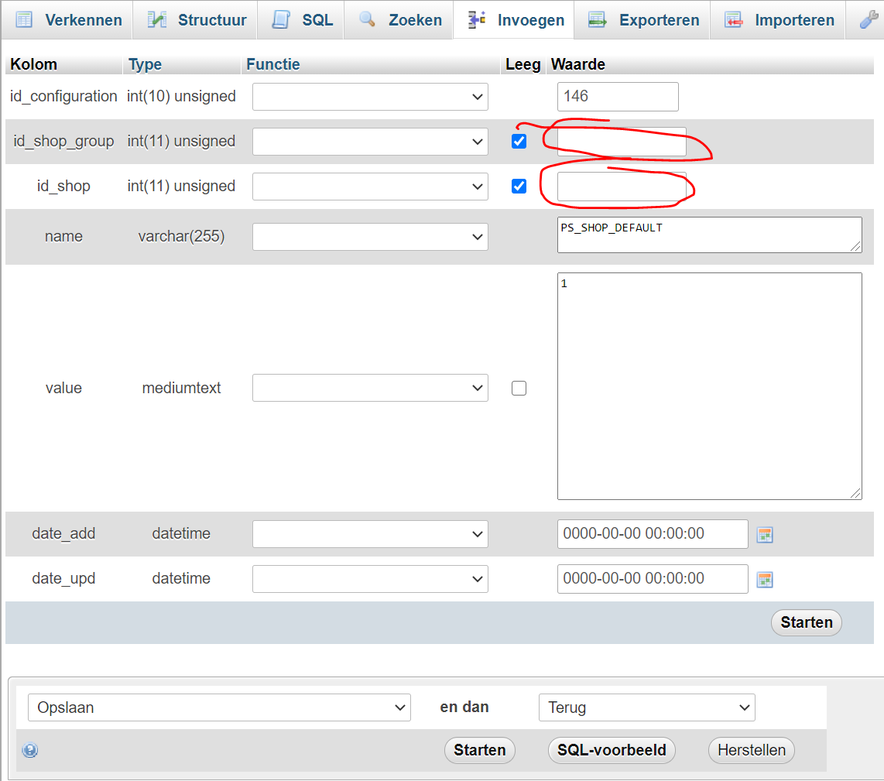Viewport: 884px width, 781px height.
Task: Open the Importeren tab
Action: 778,19
